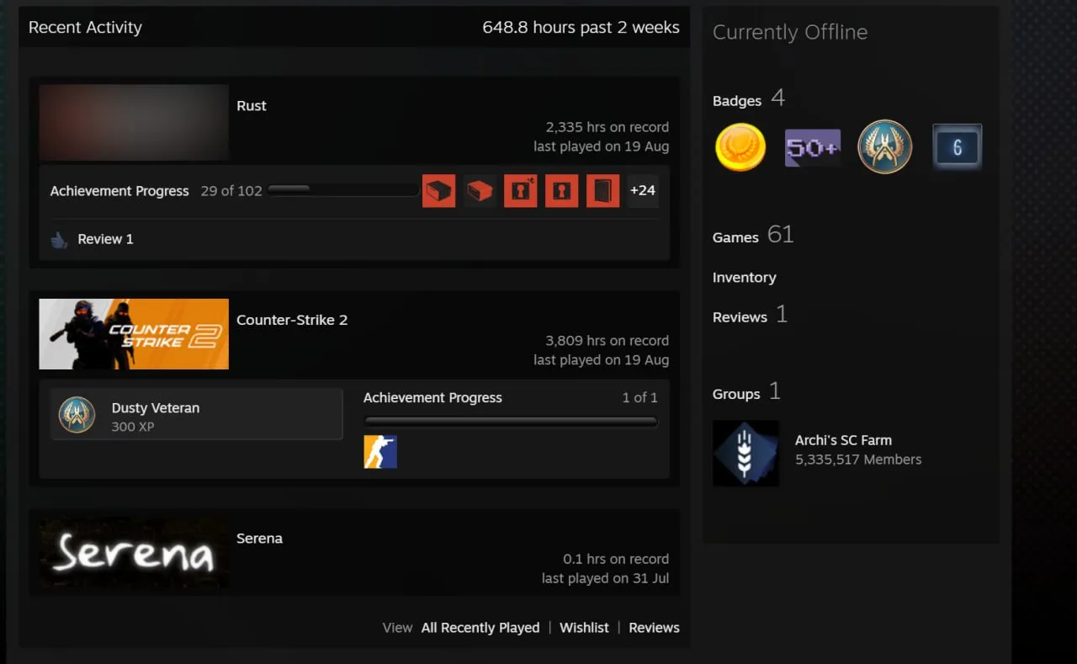The height and width of the screenshot is (664, 1077).
Task: Click third Rust achievement keyhole icon
Action: 521,191
